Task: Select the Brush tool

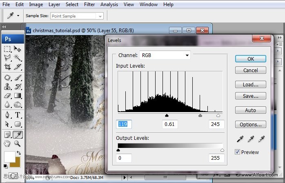Action: 18,77
